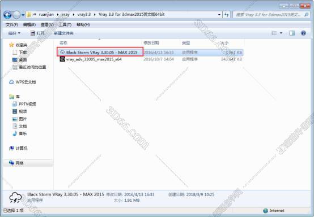The image size is (314, 217).
Task: Click the 243,641 KB size cell
Action: click(231, 59)
